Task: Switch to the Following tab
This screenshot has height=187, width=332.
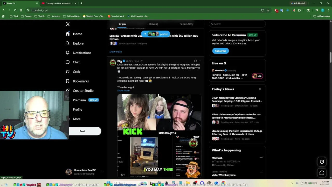Action: click(x=153, y=24)
